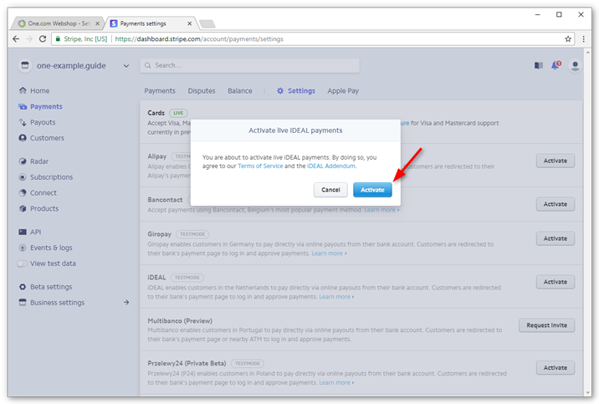Screen dimensions: 599x404
Task: Switch to the Disputes tab
Action: tap(201, 90)
